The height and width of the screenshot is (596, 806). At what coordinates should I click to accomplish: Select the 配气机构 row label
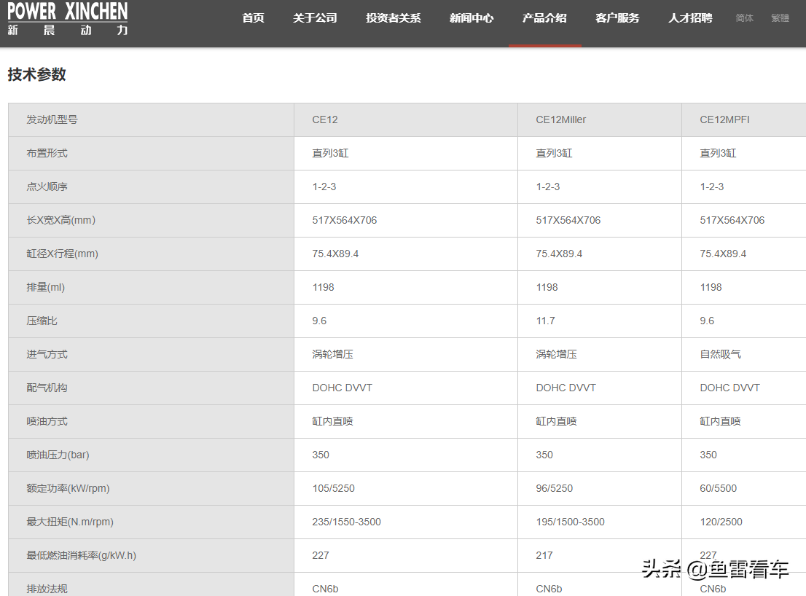47,388
